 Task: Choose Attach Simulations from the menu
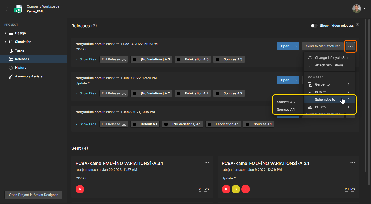tap(329, 65)
